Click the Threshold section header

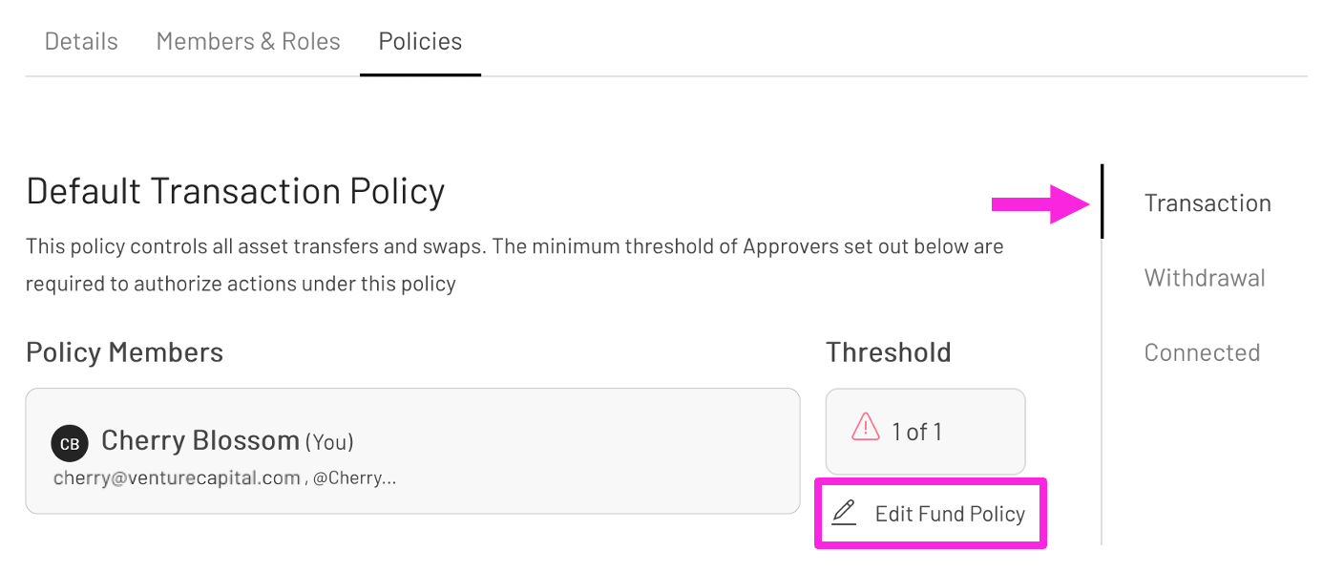coord(888,351)
